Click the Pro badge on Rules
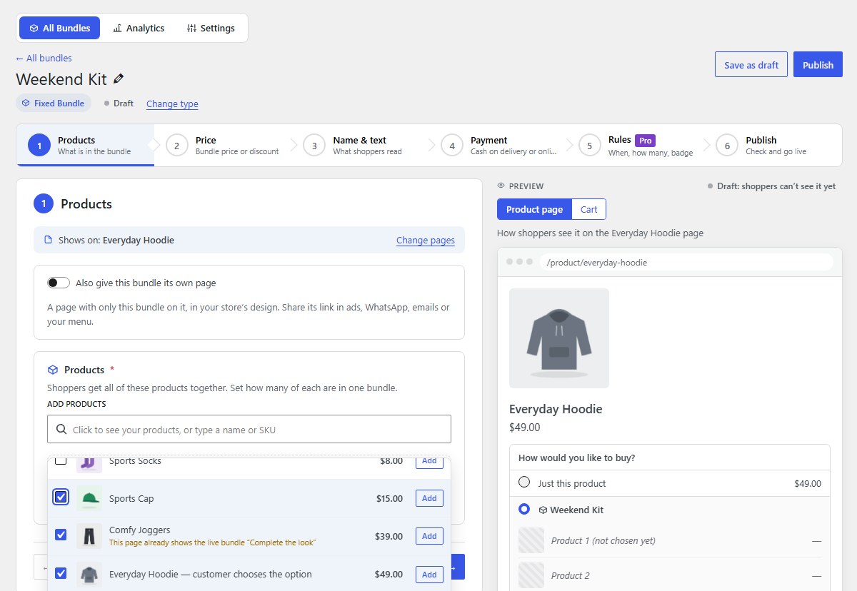 tap(645, 141)
